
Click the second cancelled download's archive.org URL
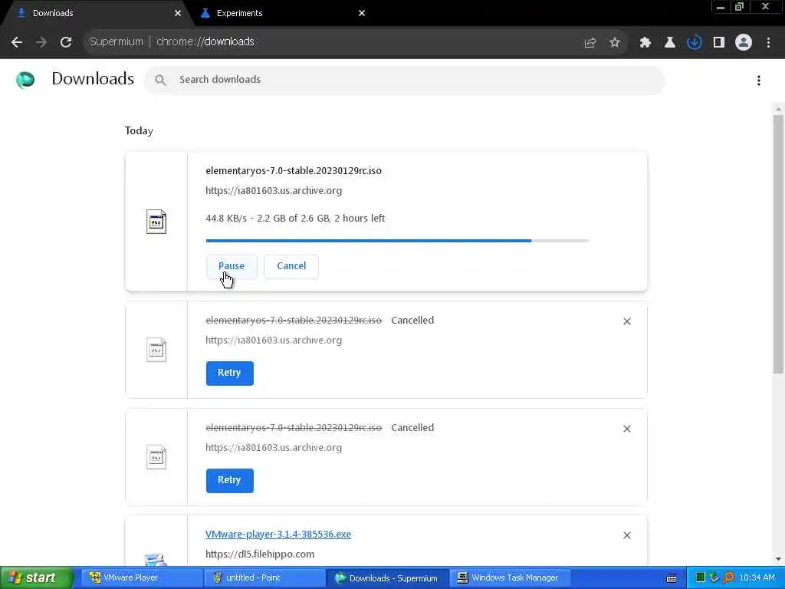click(x=274, y=448)
